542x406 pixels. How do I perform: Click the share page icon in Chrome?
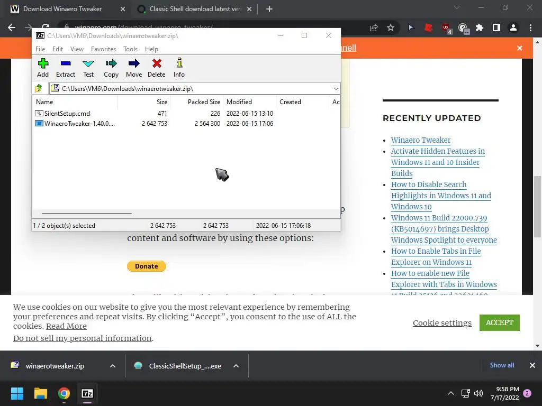[x=374, y=27]
